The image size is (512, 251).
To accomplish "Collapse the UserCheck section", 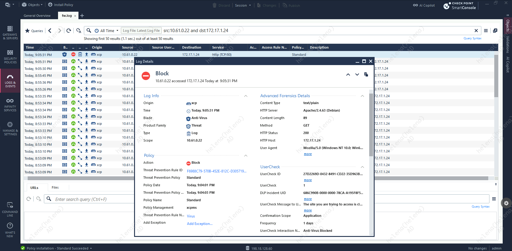I will pos(362,167).
